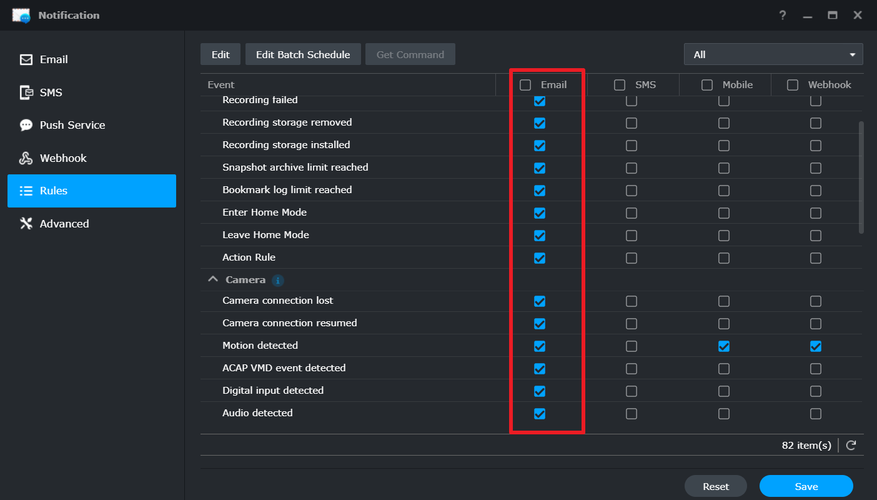877x500 pixels.
Task: Collapse the Camera section chevron
Action: (x=212, y=280)
